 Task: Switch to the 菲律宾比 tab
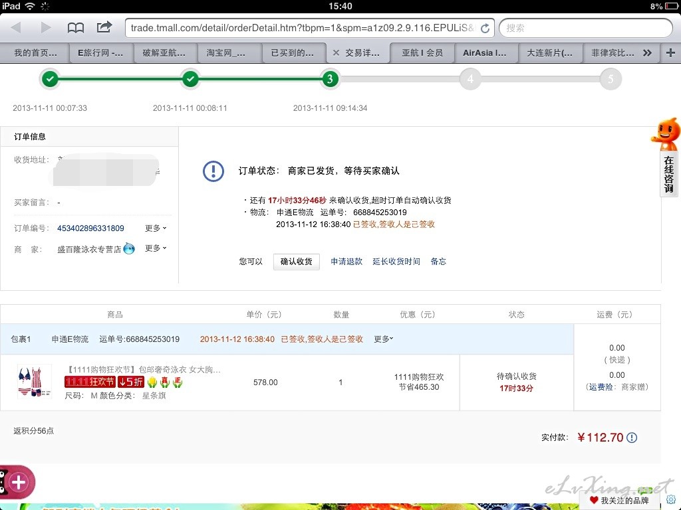613,53
